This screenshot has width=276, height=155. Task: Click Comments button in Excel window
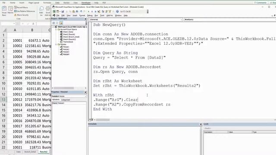[x=260, y=3]
